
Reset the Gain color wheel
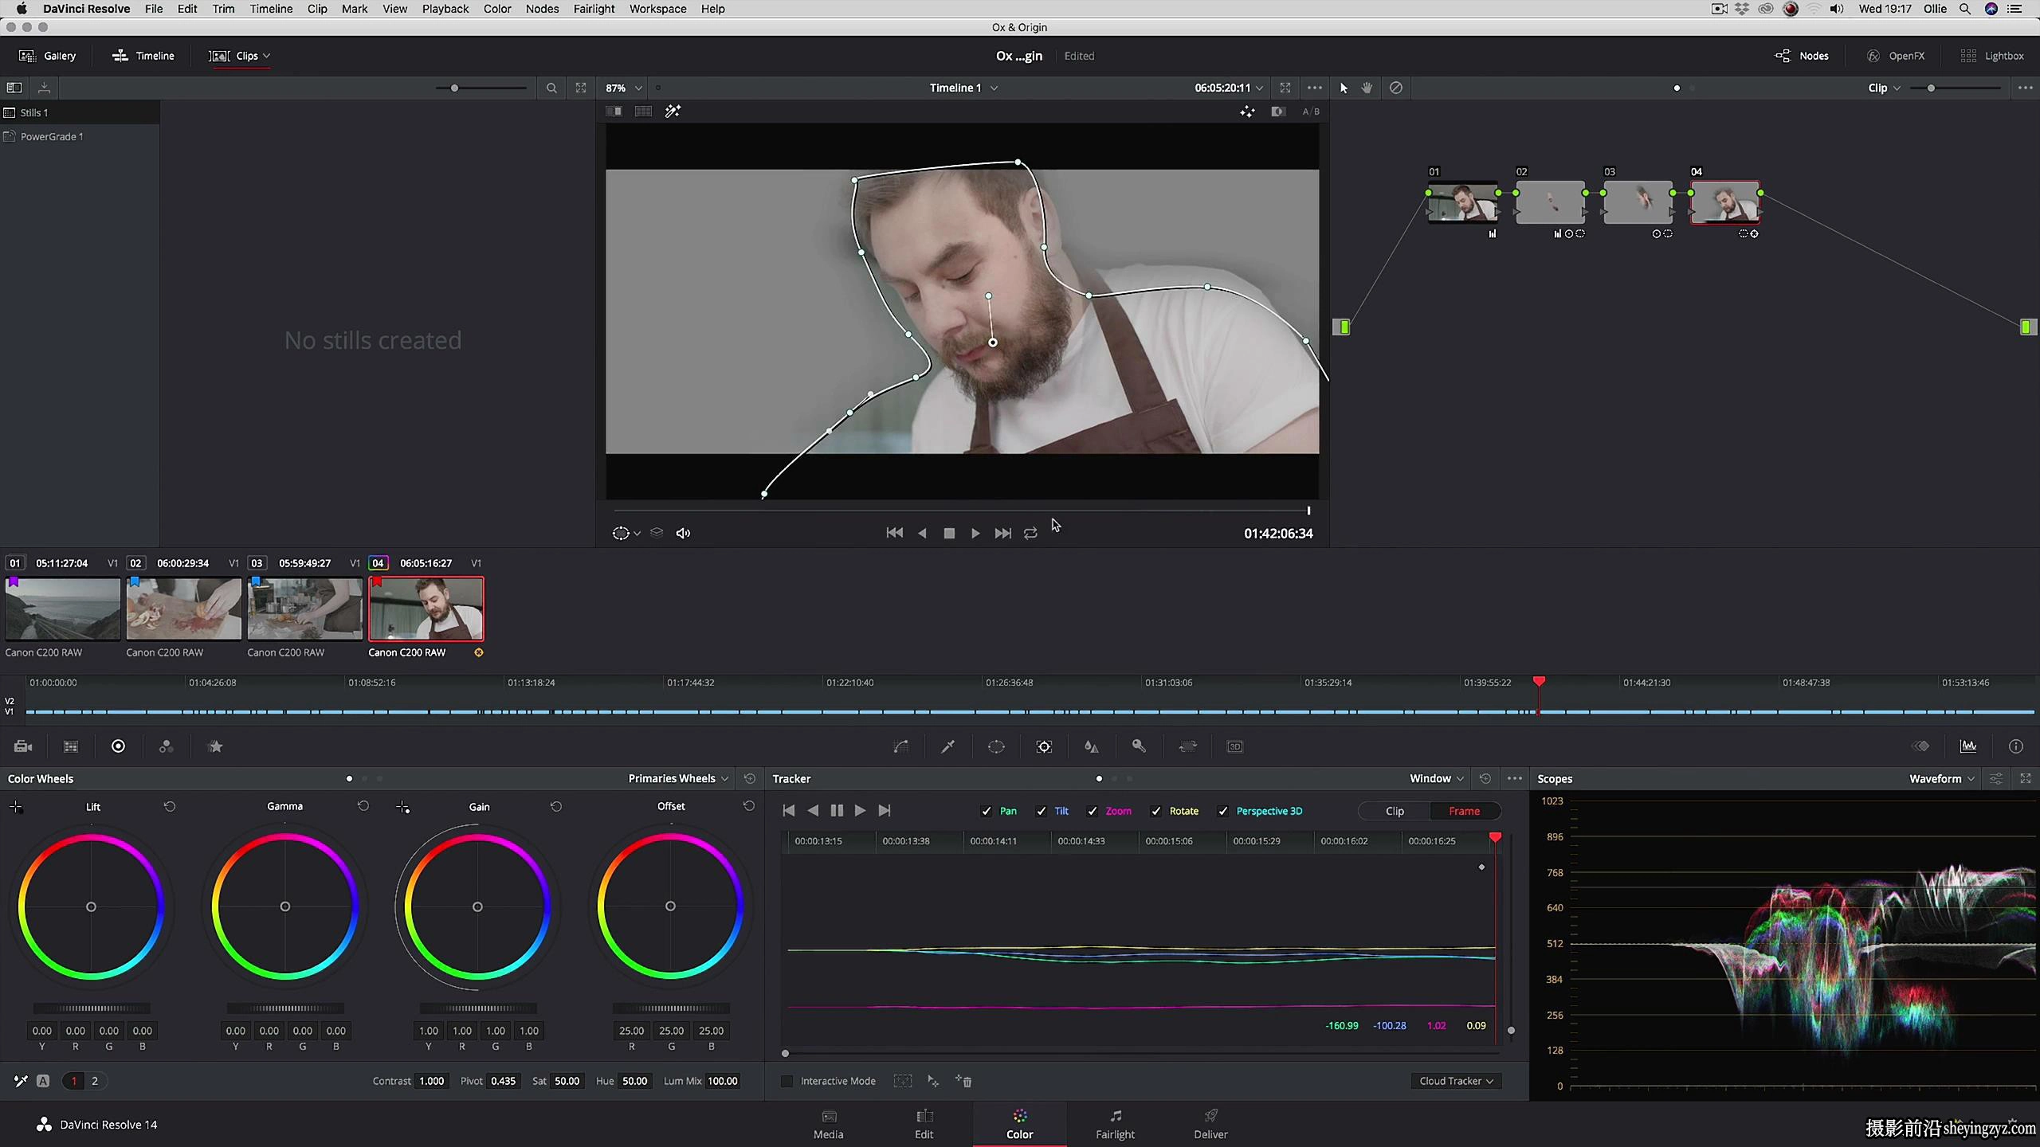[556, 806]
